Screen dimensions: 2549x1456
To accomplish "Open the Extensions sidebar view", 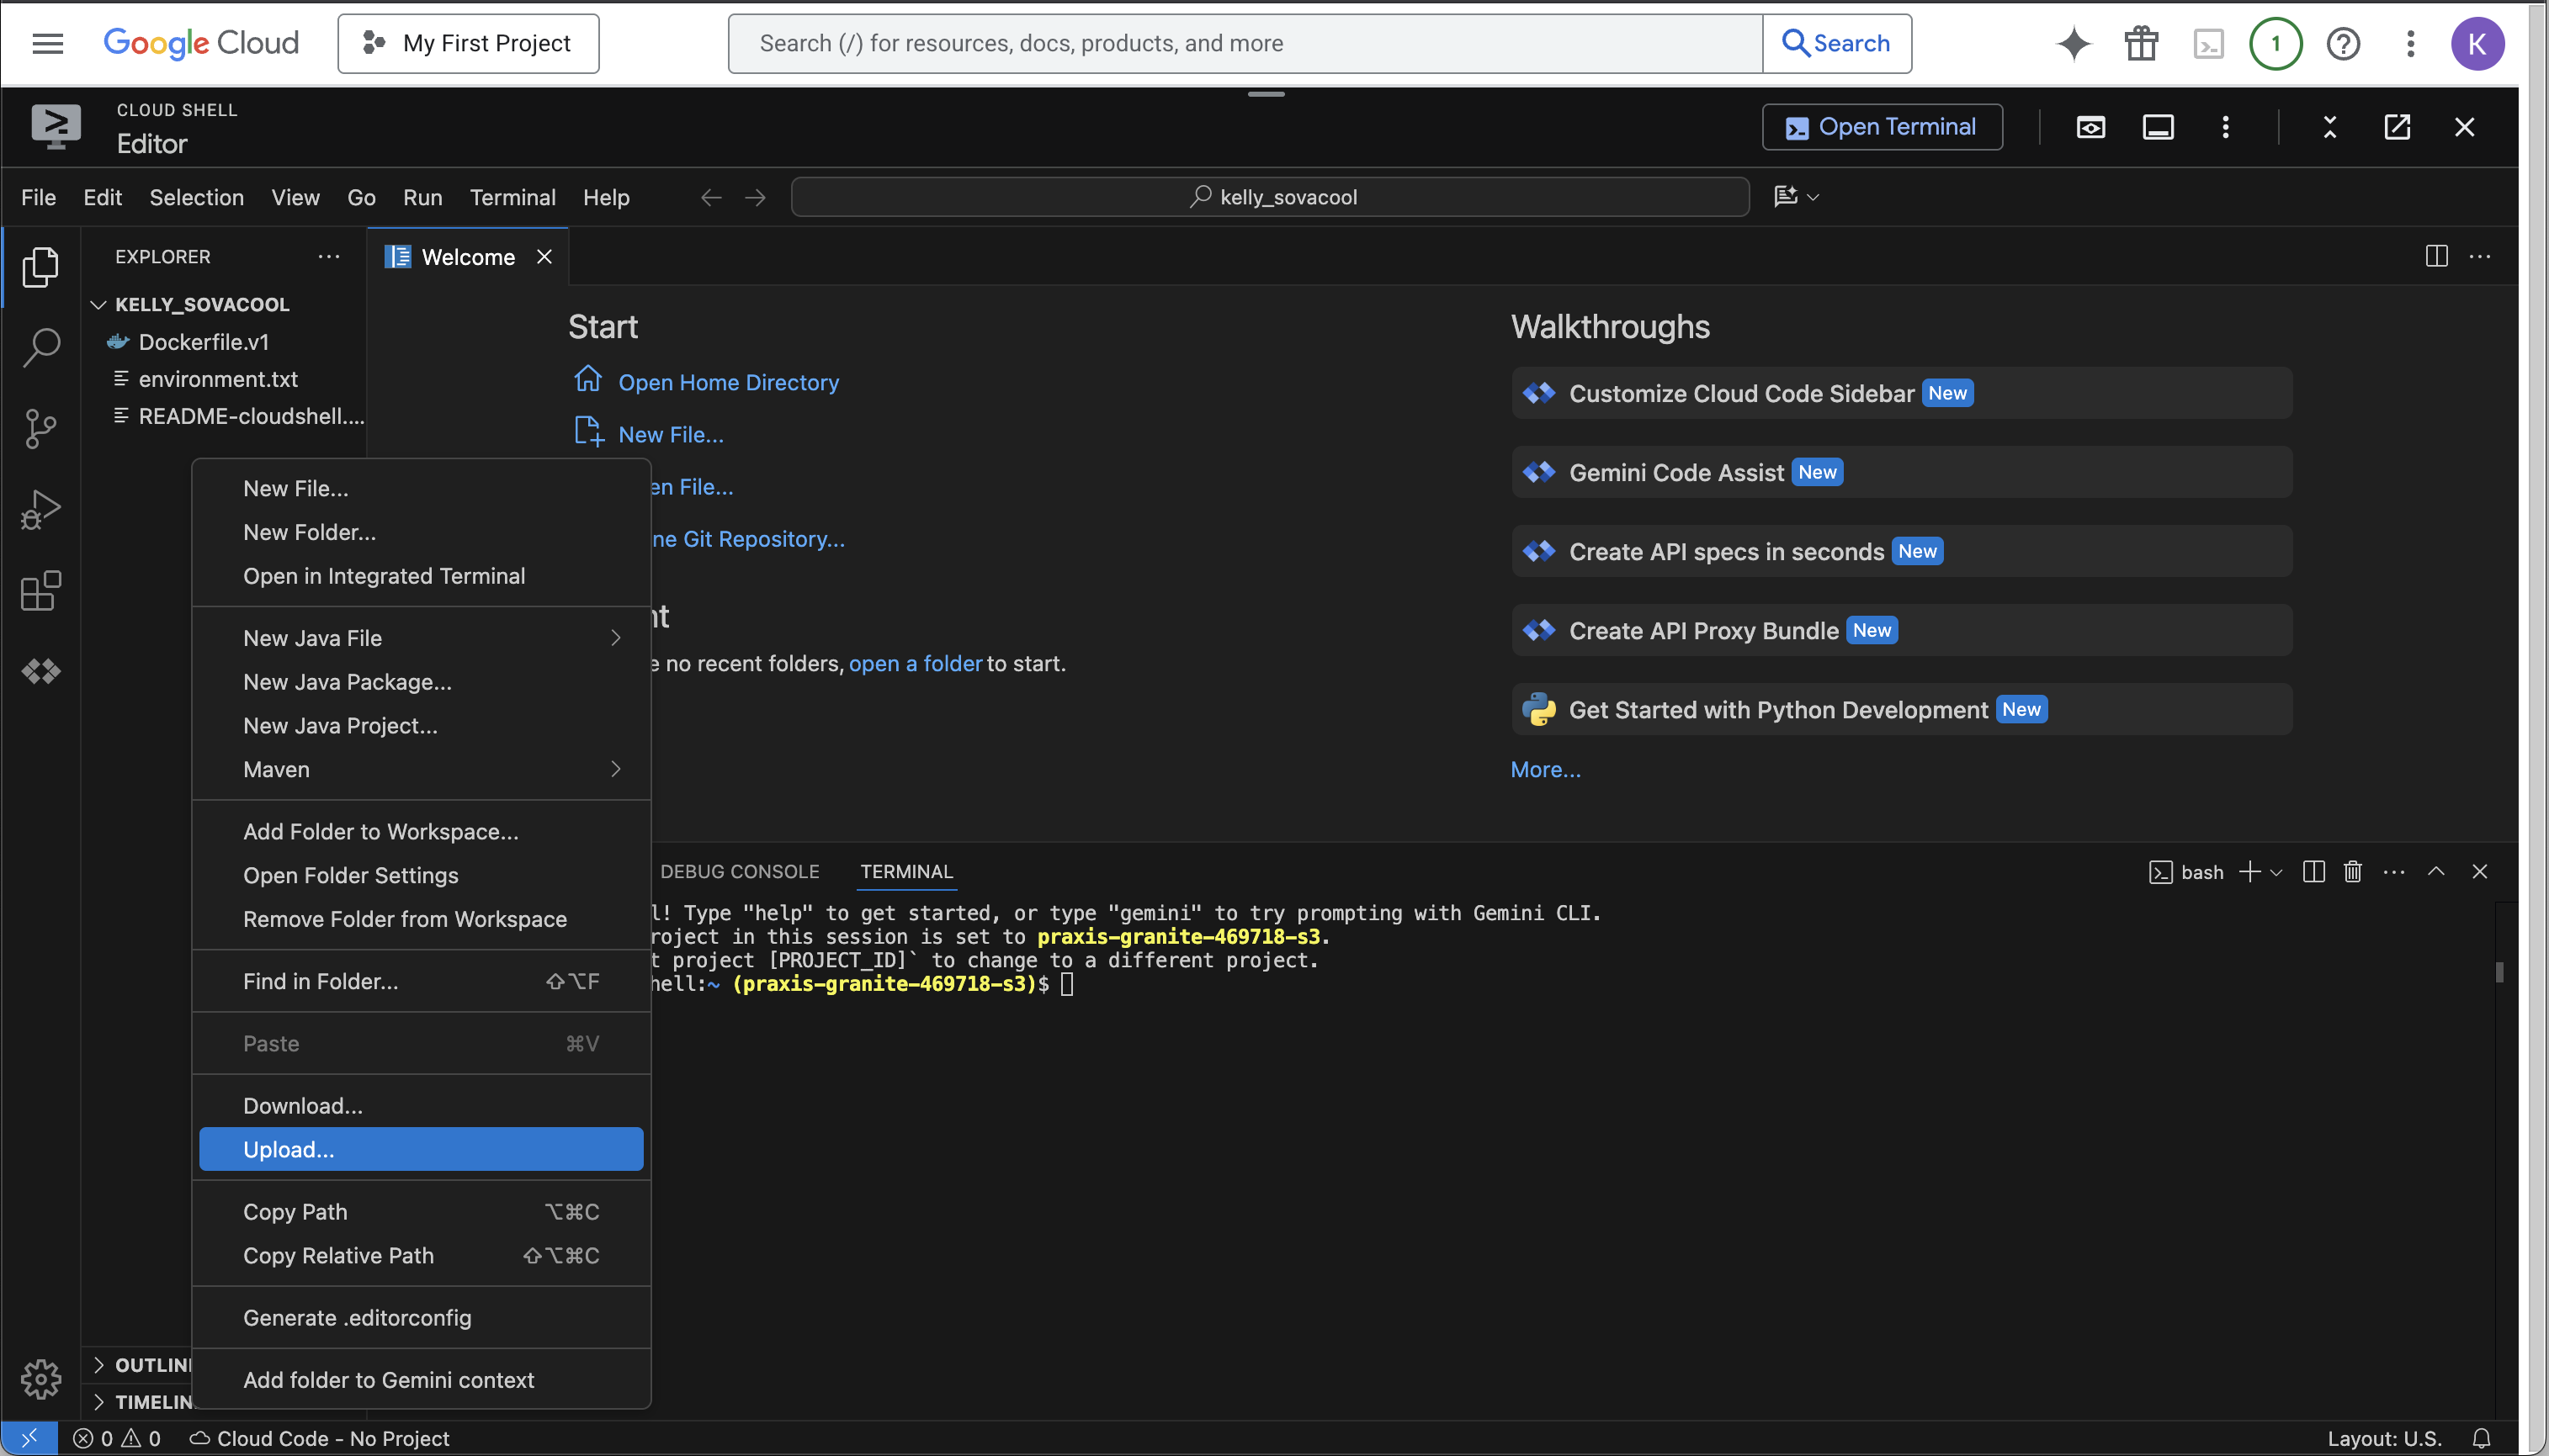I will point(40,591).
